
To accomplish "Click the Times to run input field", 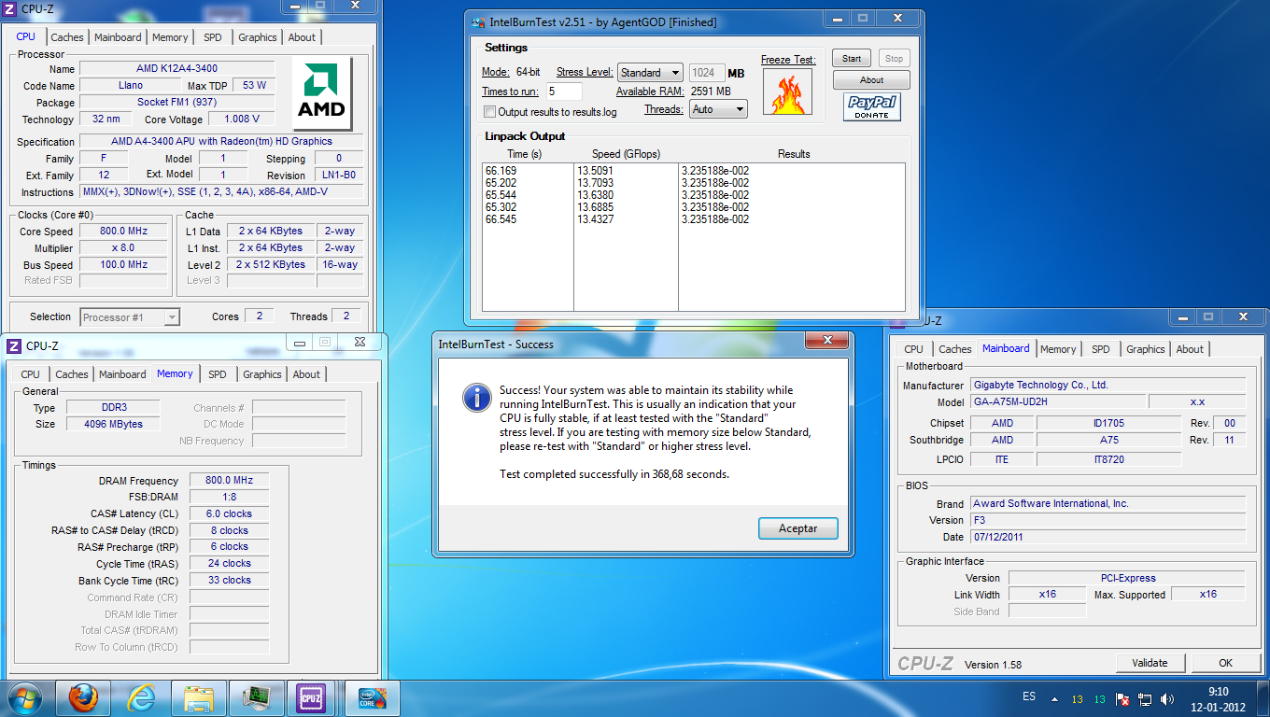I will 564,91.
